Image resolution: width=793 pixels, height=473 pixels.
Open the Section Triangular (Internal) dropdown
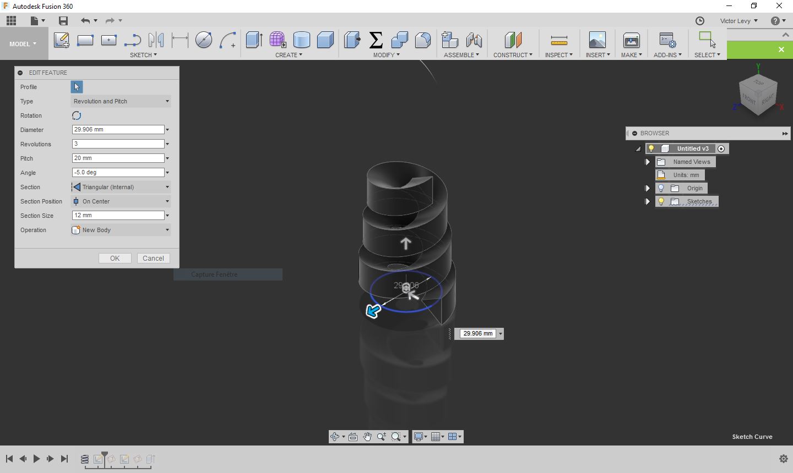point(121,187)
